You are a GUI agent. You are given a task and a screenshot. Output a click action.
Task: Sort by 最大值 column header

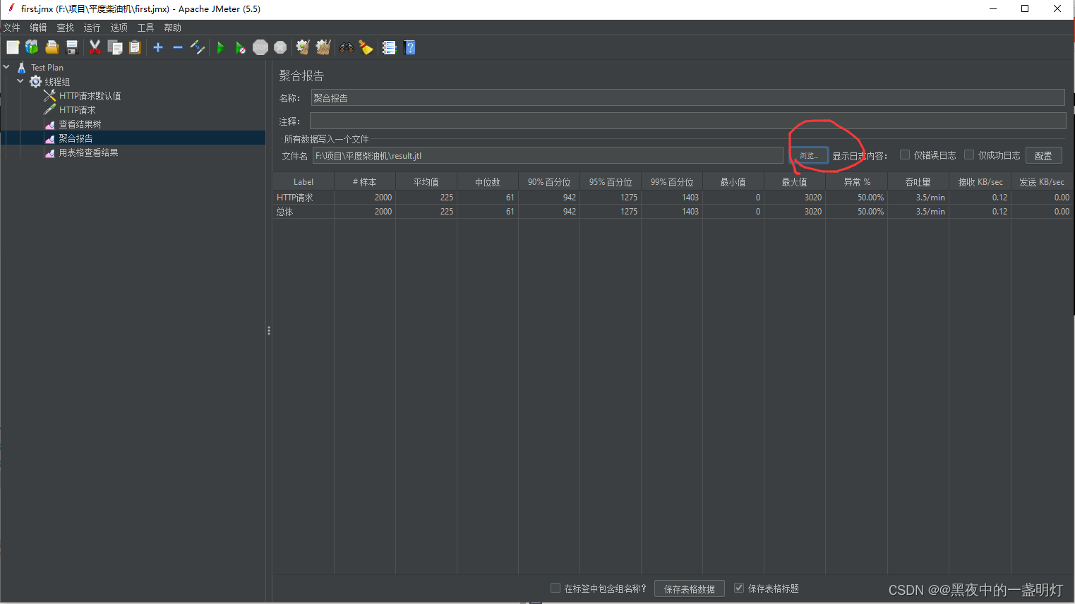795,182
